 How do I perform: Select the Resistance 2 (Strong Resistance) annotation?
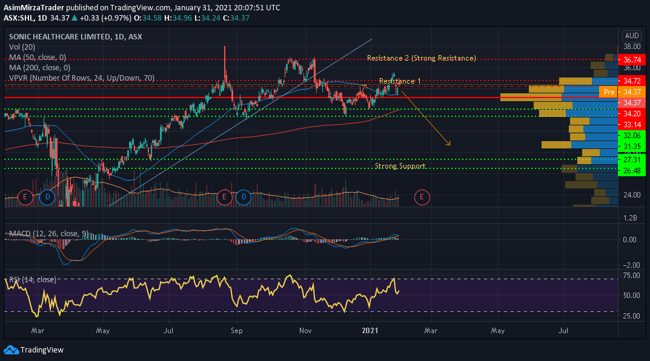coord(422,58)
